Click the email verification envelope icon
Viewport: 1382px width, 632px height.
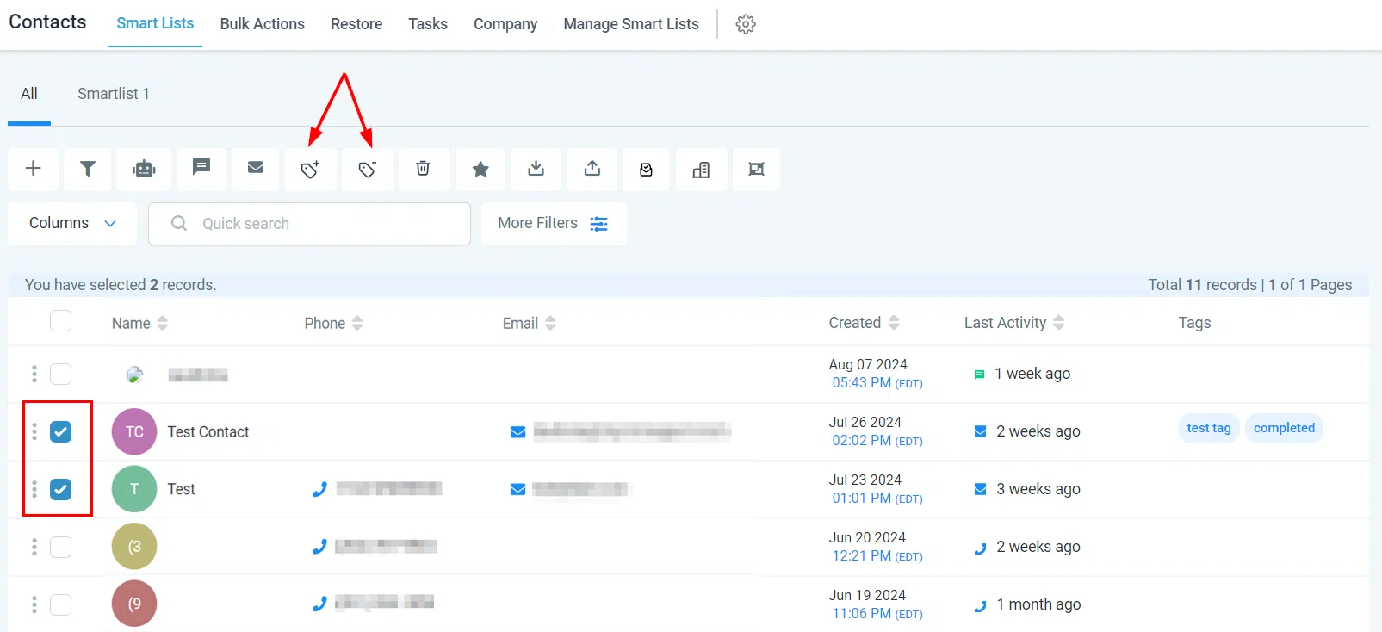point(646,170)
